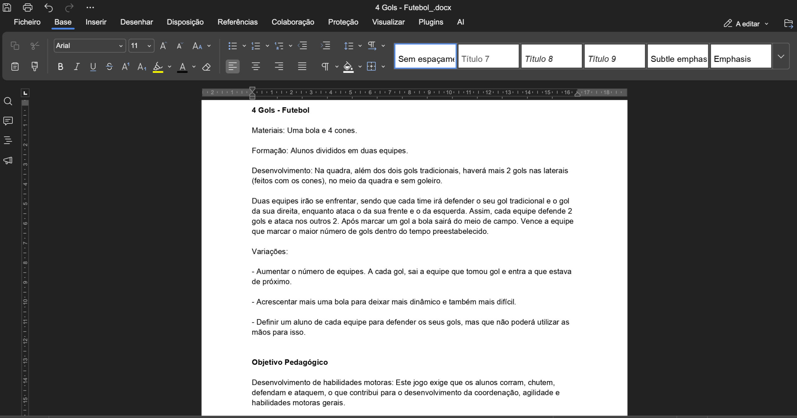
Task: Clear formatting with the eraser icon
Action: [206, 67]
